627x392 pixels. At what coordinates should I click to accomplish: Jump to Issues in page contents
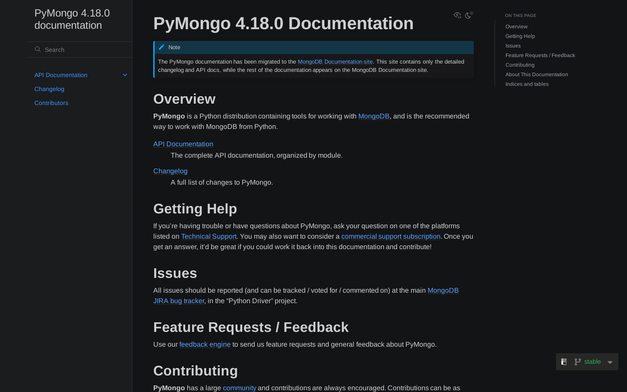(513, 46)
